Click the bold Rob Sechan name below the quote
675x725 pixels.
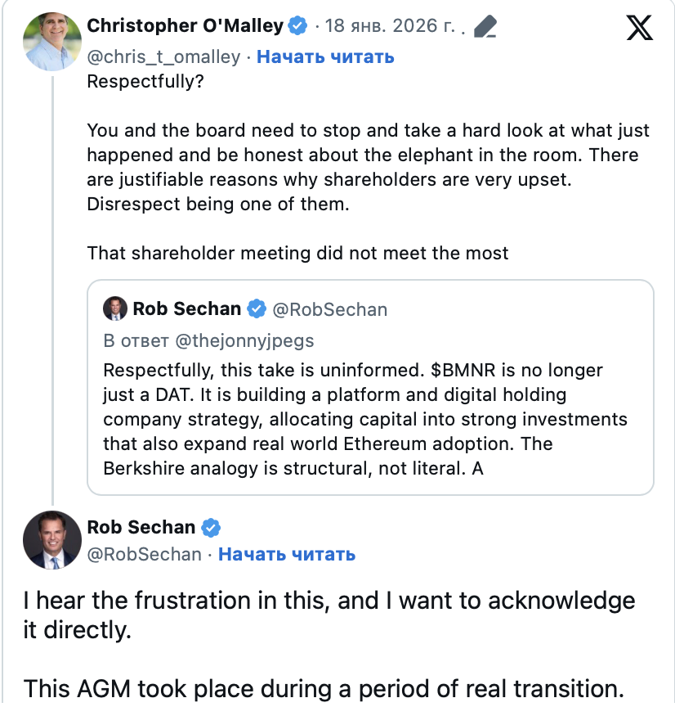pos(141,527)
